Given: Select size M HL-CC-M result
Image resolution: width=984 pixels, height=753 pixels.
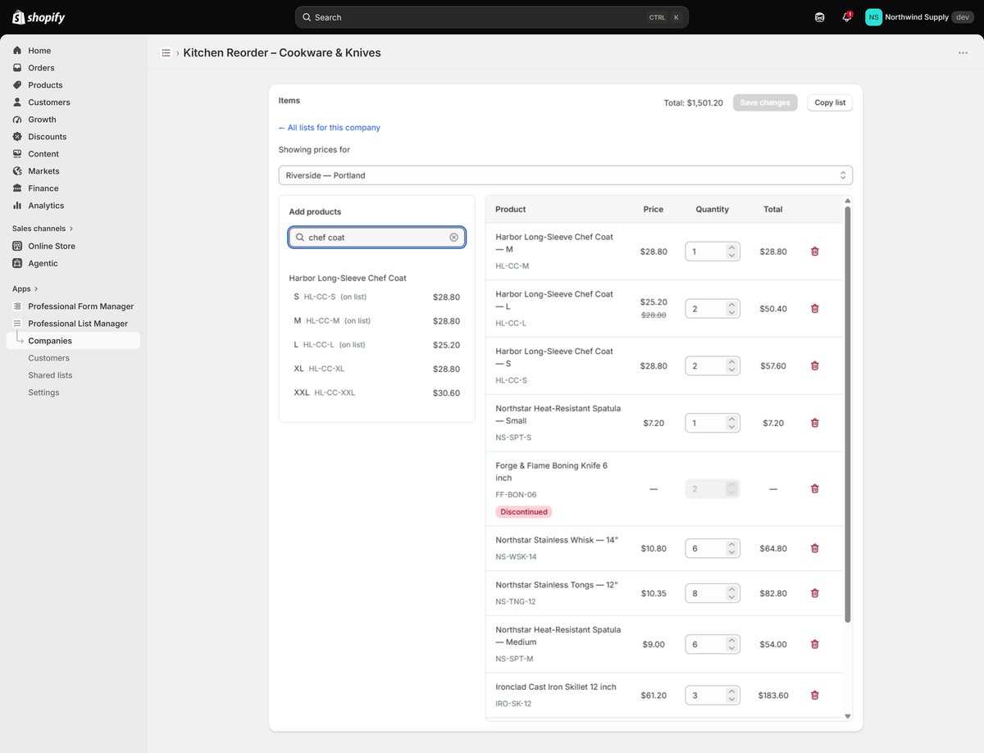Looking at the screenshot, I should [376, 320].
